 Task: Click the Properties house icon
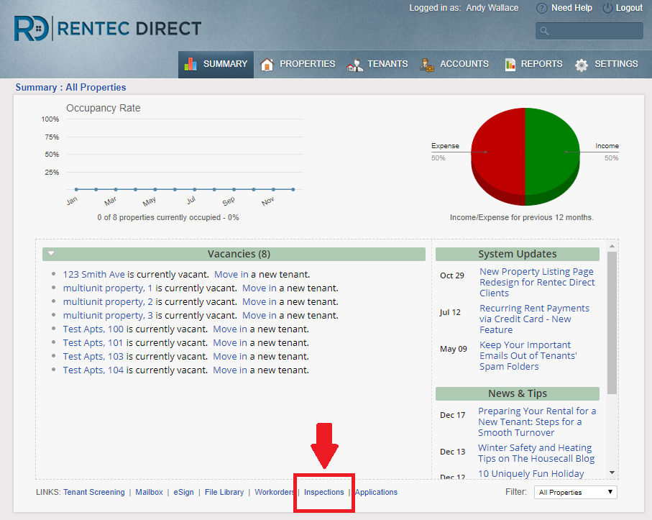267,65
